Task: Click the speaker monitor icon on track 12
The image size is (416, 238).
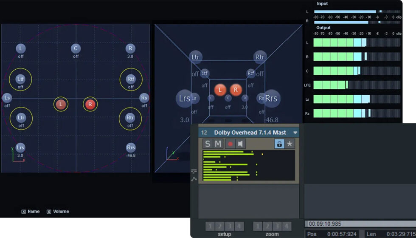Action: (240, 144)
